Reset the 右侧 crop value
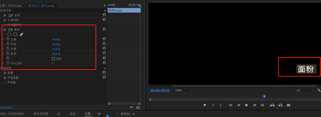 (104, 48)
